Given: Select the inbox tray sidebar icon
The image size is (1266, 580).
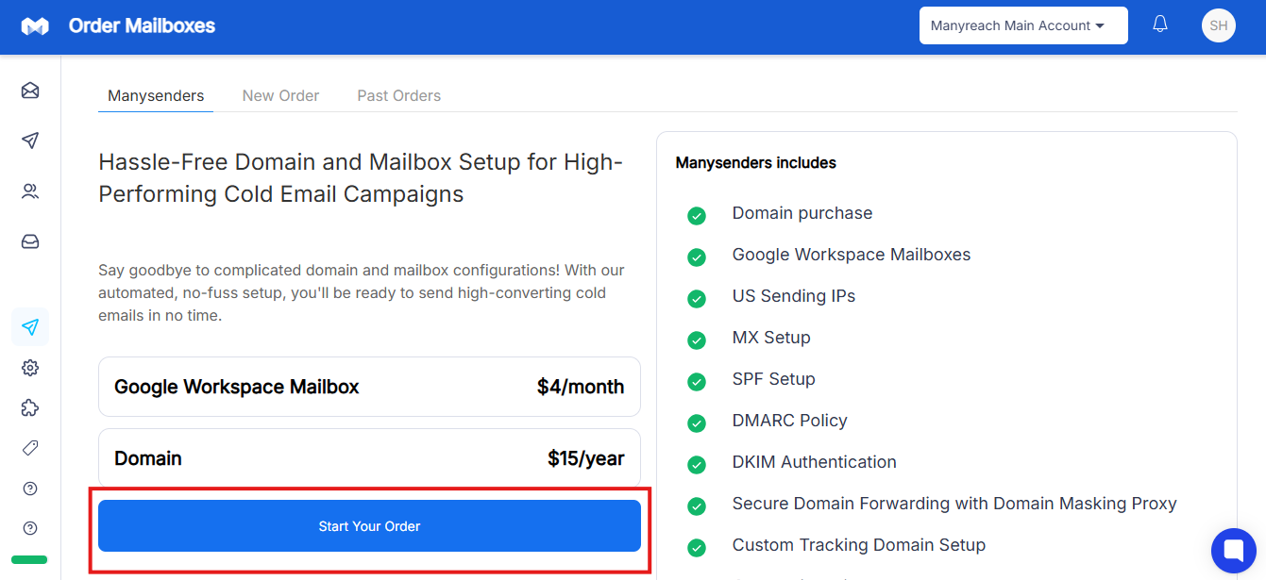Looking at the screenshot, I should pyautogui.click(x=30, y=242).
